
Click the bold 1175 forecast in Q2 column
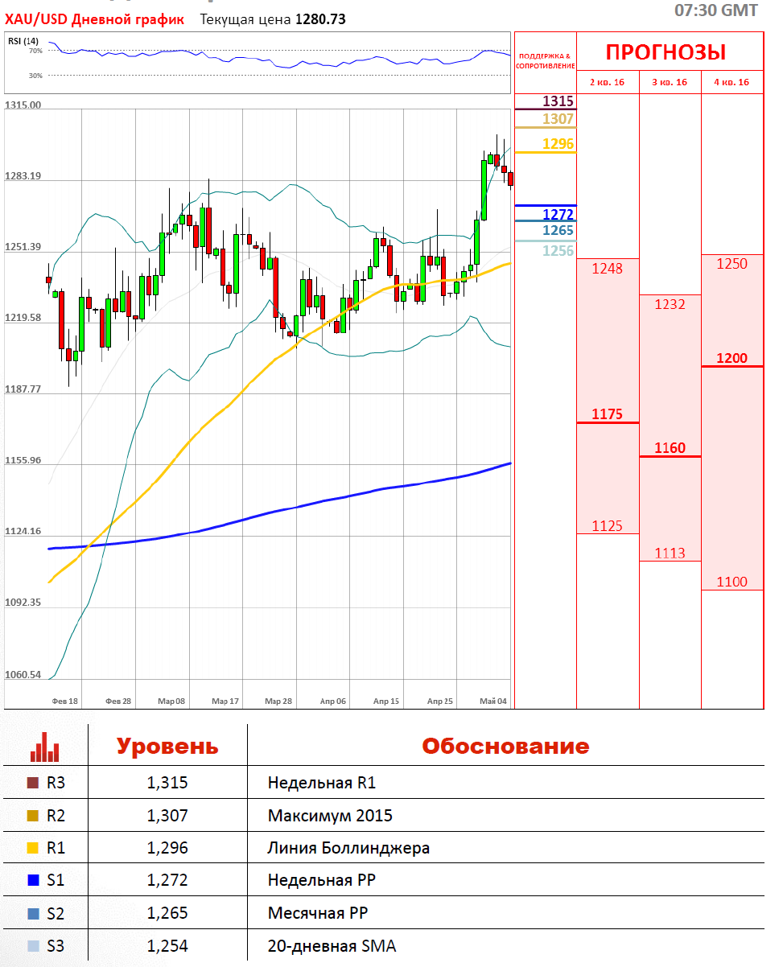pos(608,414)
